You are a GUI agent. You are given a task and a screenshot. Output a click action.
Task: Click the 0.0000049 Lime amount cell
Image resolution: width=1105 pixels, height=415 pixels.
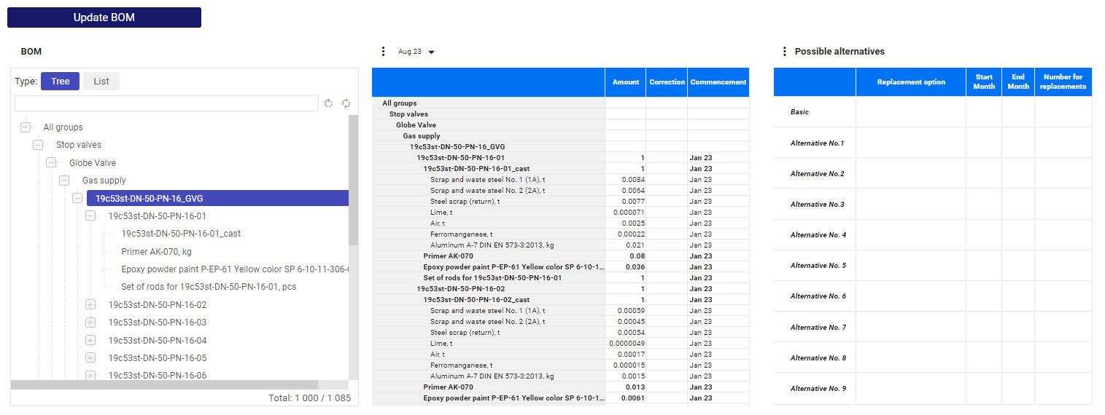pos(625,343)
